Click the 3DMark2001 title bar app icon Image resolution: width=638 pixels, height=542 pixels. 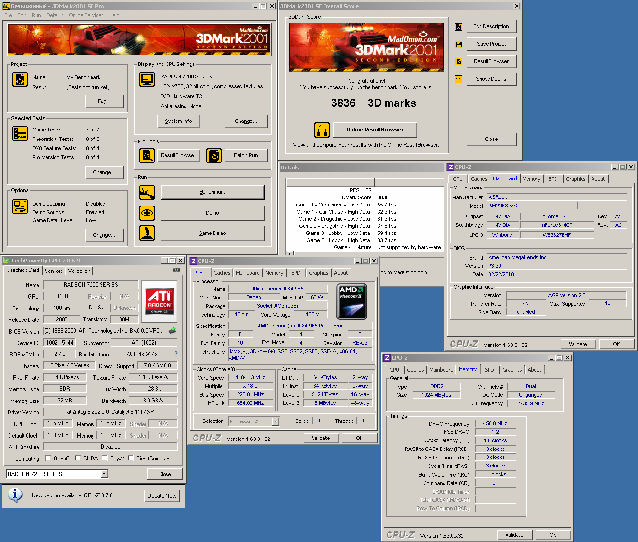tap(7, 6)
